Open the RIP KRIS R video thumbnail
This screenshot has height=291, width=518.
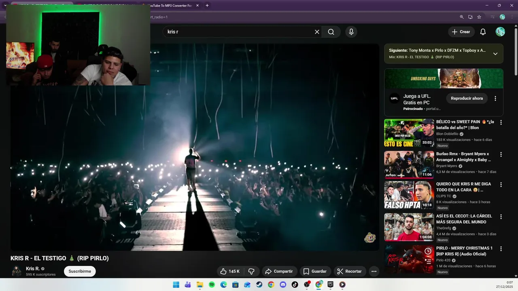point(409,259)
